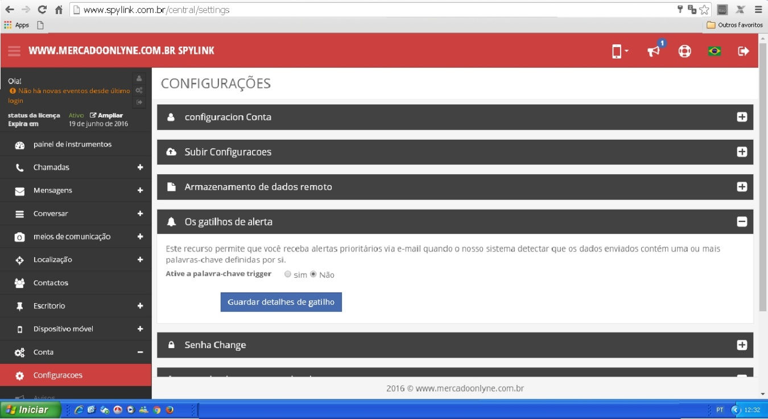Click the envelope icon next to Mensagens

(20, 191)
